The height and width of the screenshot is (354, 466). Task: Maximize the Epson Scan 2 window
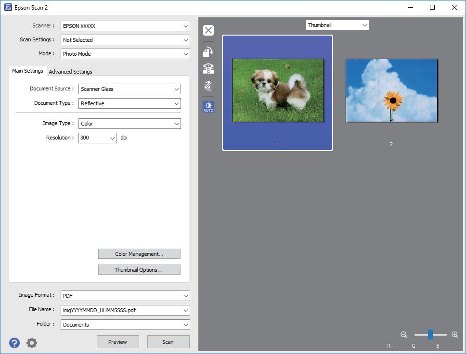(432, 7)
